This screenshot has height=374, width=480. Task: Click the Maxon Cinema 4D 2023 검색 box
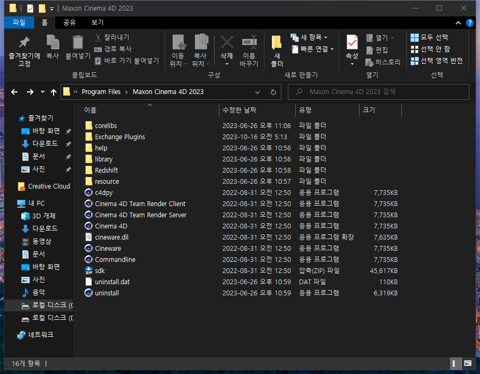click(x=379, y=92)
